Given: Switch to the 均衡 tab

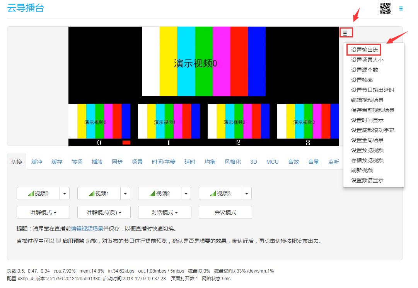Looking at the screenshot, I should [x=210, y=162].
